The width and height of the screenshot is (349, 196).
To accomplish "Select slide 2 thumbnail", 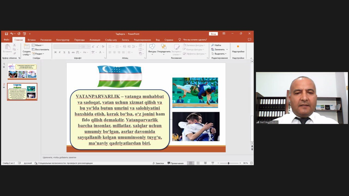I will [x=22, y=92].
